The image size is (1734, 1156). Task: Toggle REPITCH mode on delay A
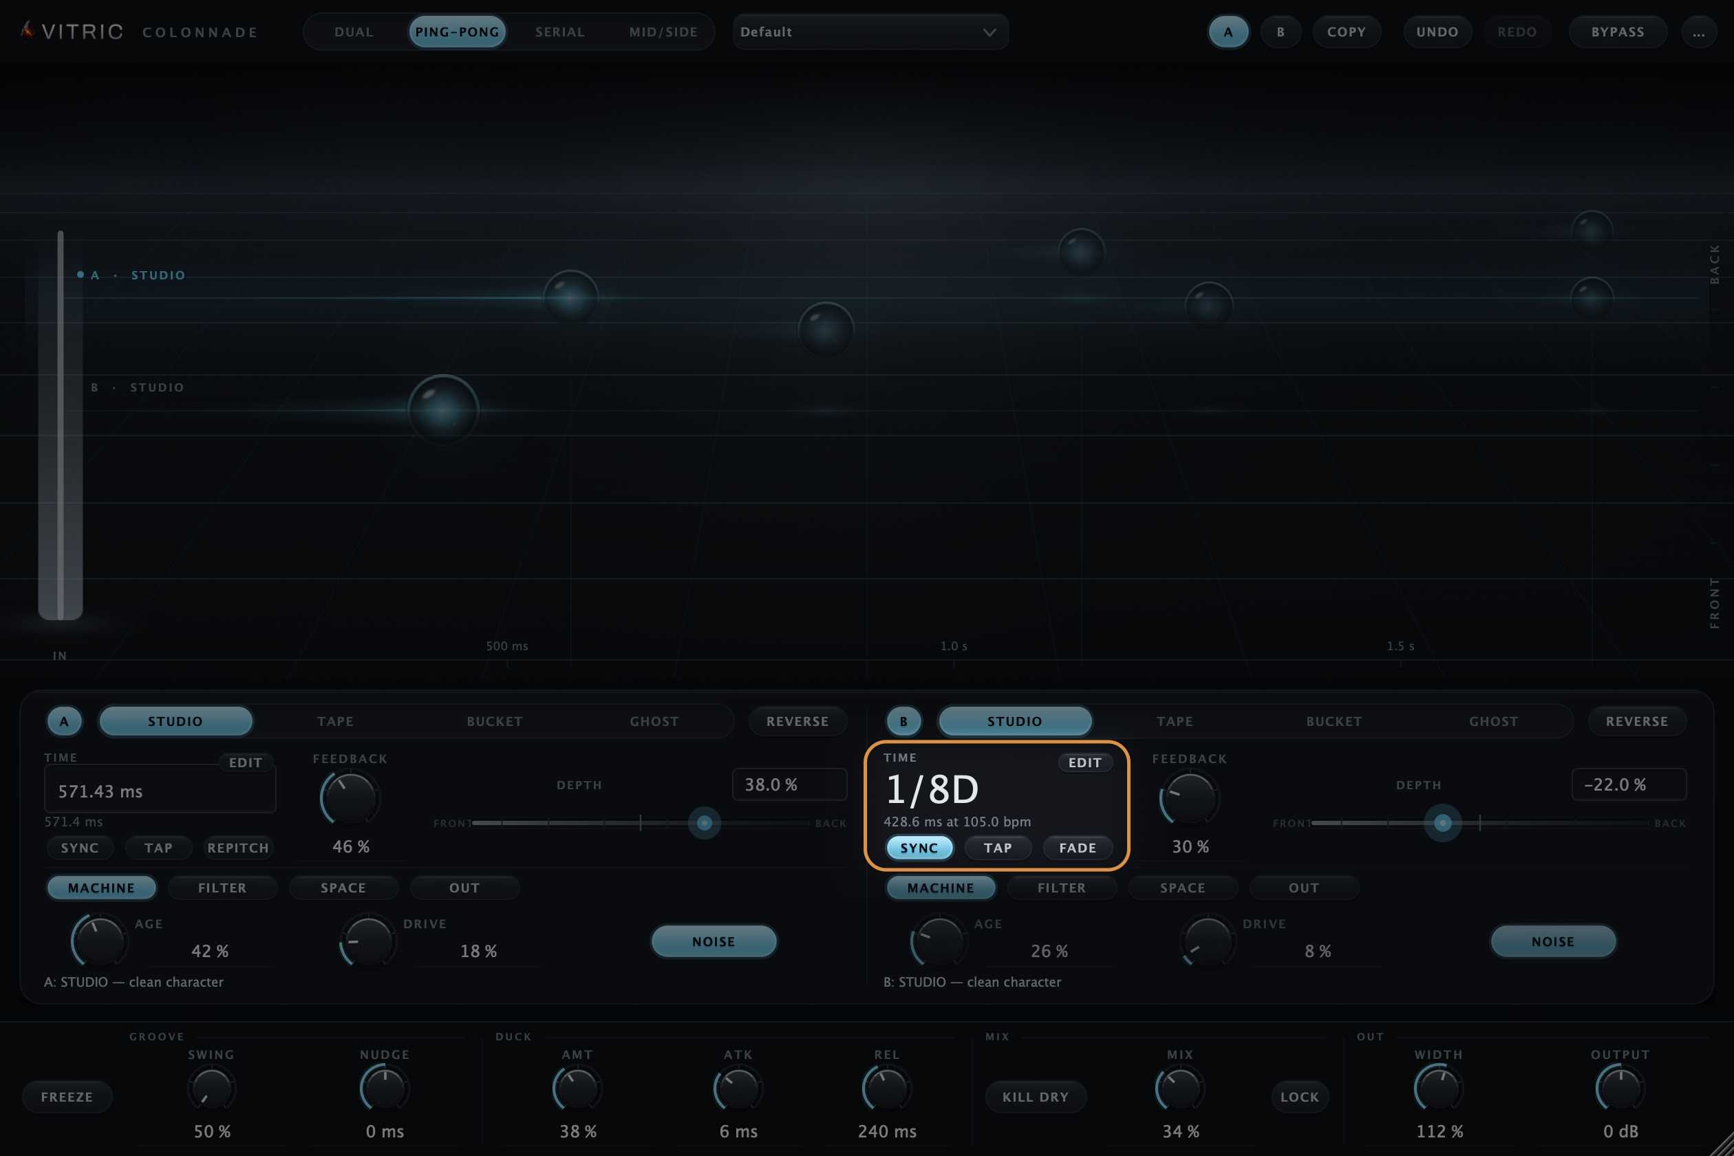[x=237, y=848]
